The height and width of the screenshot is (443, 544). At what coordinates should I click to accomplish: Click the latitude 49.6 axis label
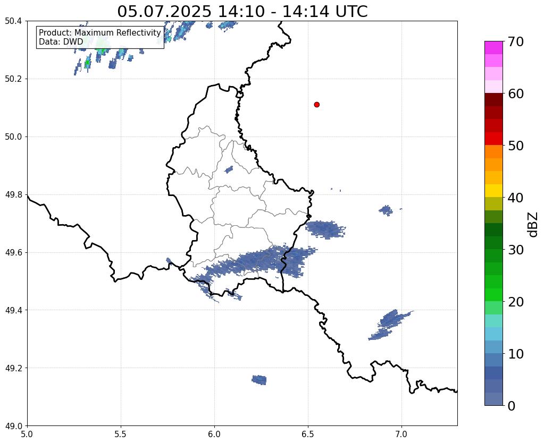(x=13, y=253)
